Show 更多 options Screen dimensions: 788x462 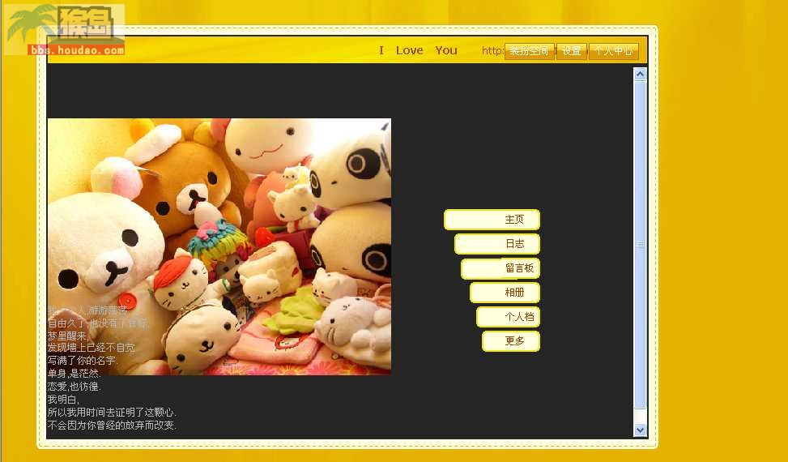(x=511, y=341)
